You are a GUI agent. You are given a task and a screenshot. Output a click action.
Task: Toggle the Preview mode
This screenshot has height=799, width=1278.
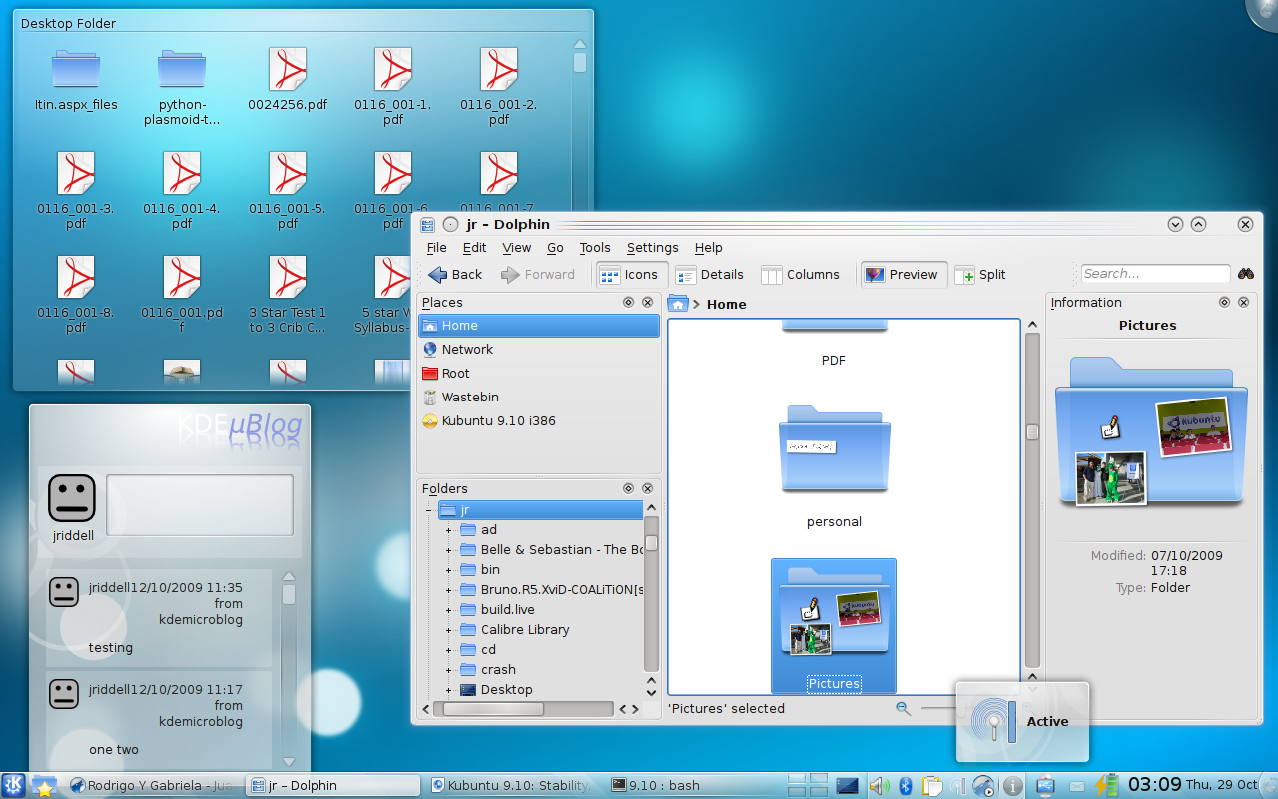(902, 274)
